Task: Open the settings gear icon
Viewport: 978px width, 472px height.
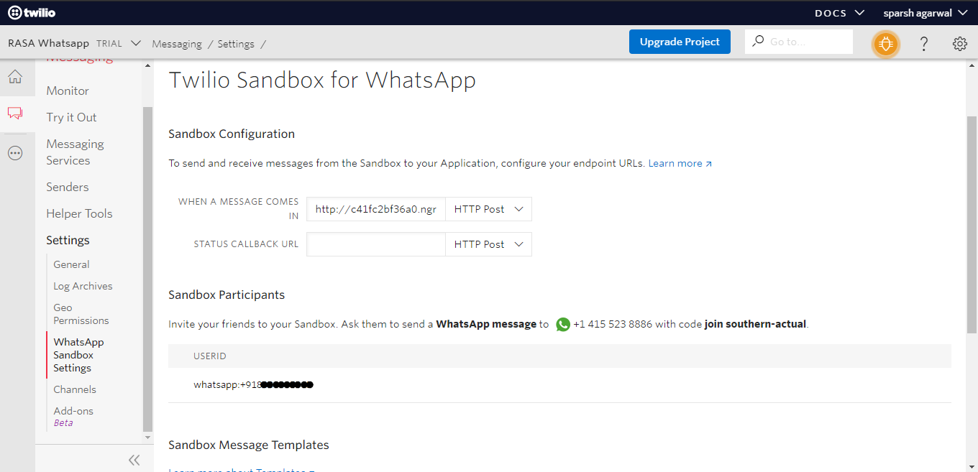Action: pos(959,44)
